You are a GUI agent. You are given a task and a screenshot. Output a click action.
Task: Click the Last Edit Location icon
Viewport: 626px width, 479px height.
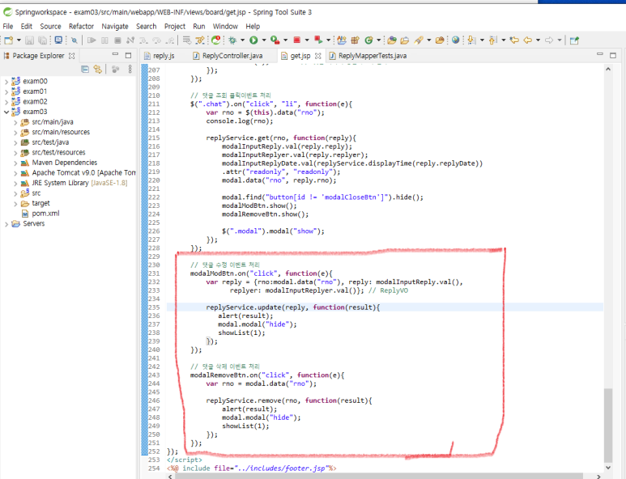pos(514,40)
